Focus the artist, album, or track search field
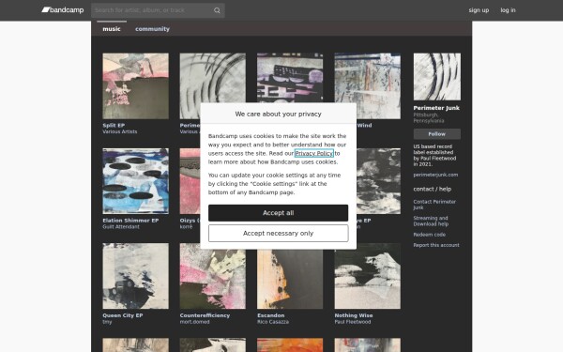The height and width of the screenshot is (352, 563). coord(158,10)
